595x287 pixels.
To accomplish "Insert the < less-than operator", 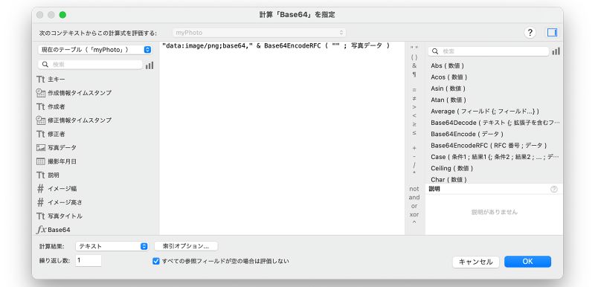I will point(414,116).
